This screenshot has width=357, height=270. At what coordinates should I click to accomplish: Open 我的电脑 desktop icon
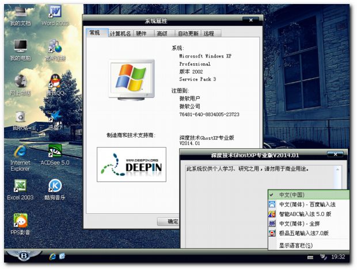[x=20, y=47]
